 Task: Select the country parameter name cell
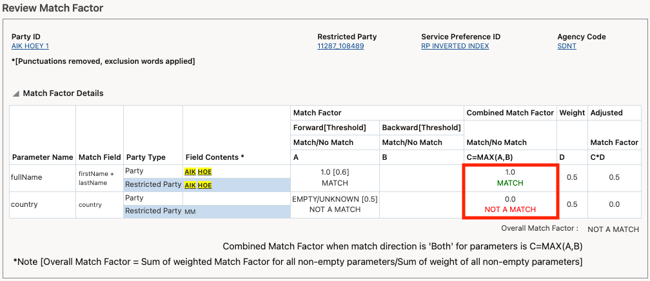25,204
